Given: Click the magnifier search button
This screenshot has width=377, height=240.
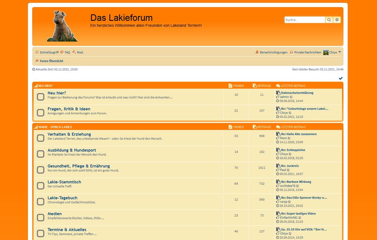Looking at the screenshot, I should (x=329, y=20).
